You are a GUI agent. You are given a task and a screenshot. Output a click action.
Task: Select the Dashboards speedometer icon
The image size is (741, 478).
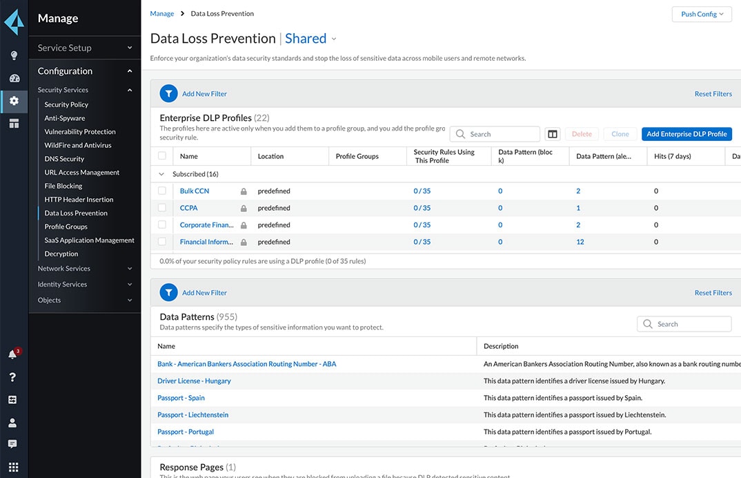tap(13, 78)
